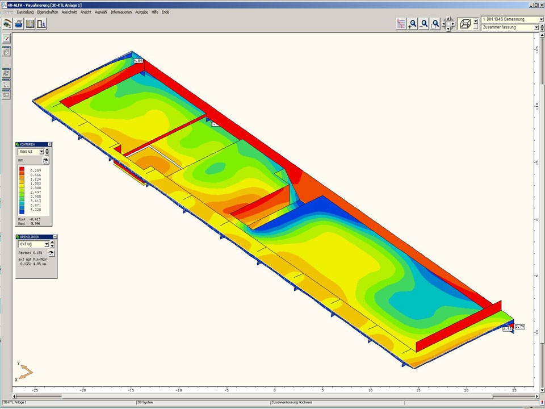Open the max uz contour dropdown

pyautogui.click(x=41, y=152)
